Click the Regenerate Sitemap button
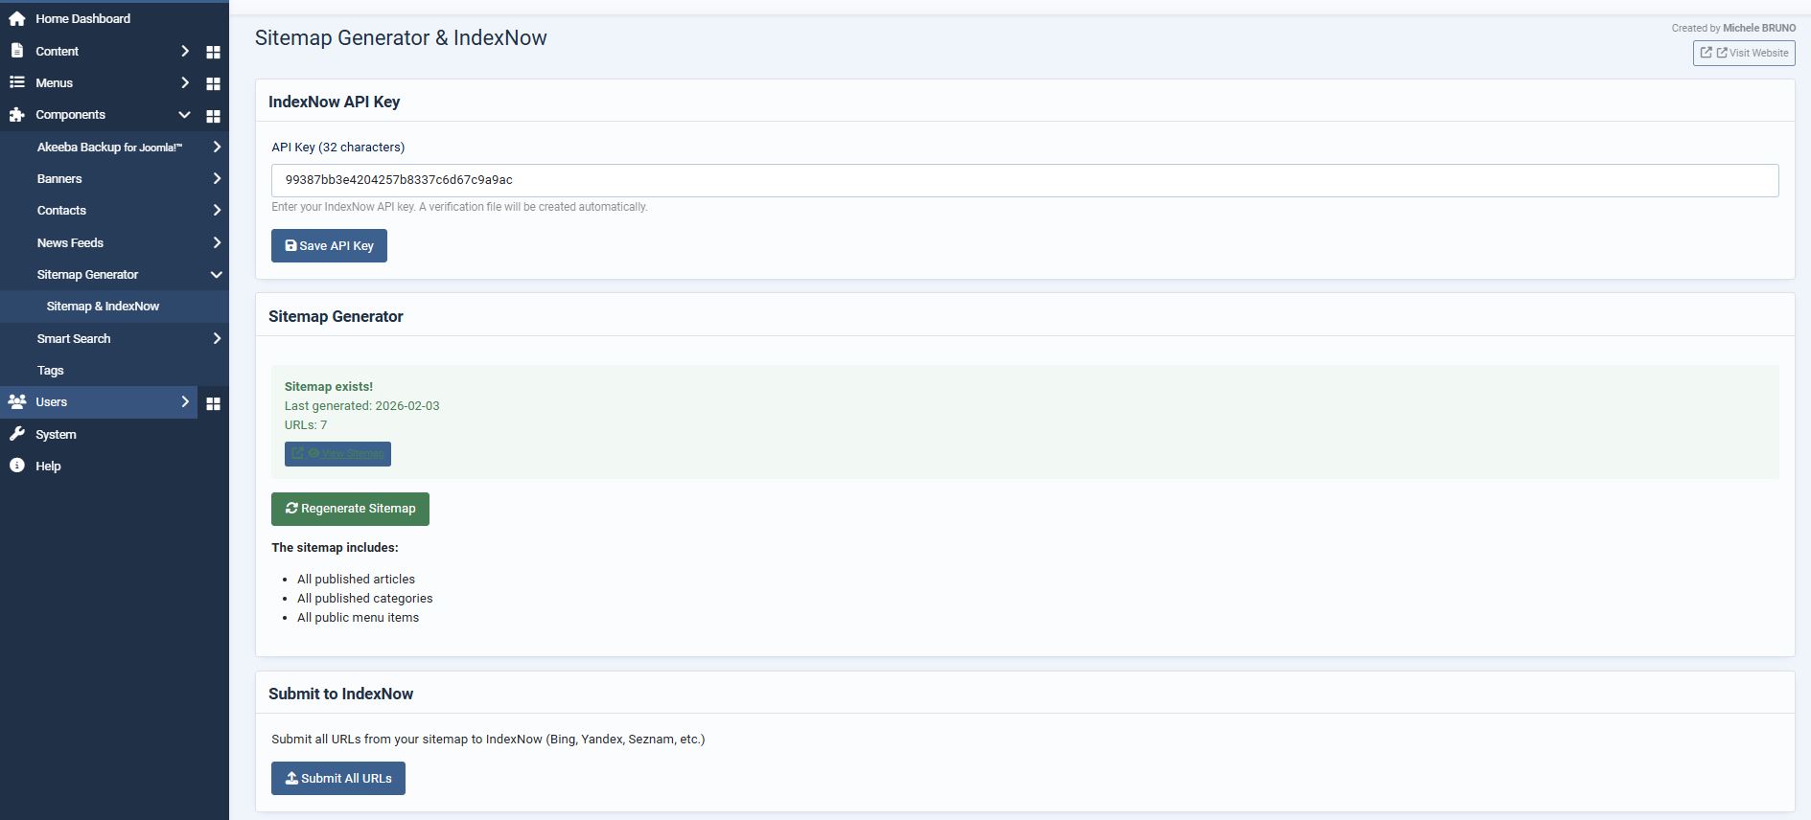The image size is (1811, 820). coord(350,509)
